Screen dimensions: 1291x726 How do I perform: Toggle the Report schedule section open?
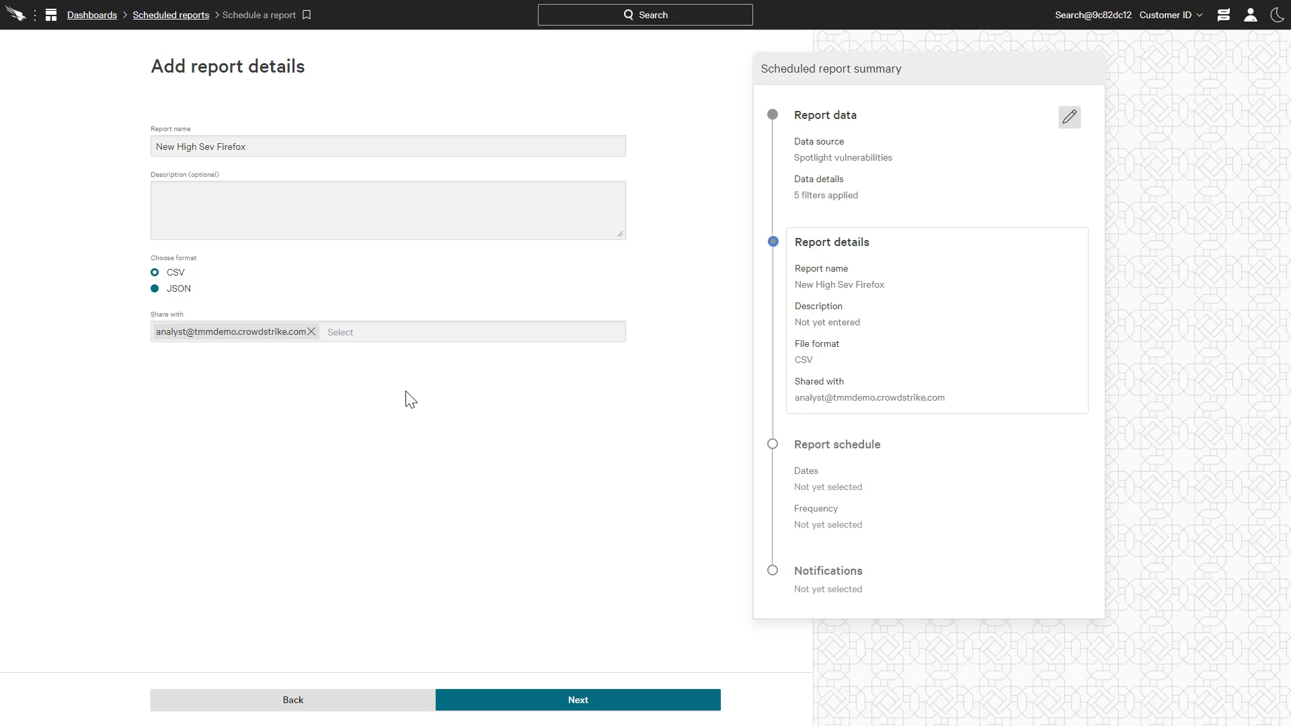(x=837, y=444)
